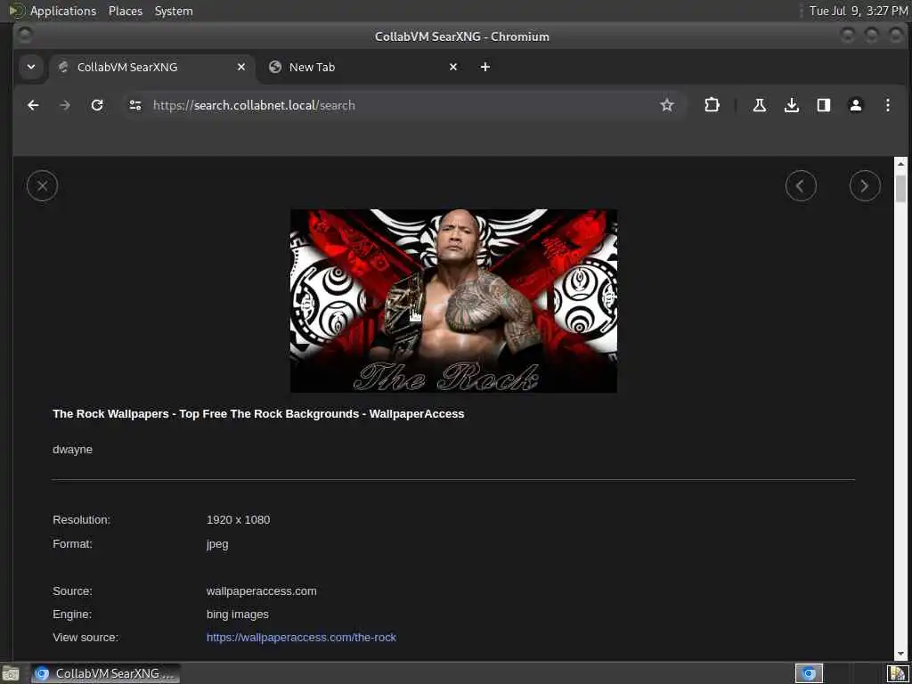Click the Chromium workspace switcher icon
The width and height of the screenshot is (912, 684).
click(x=809, y=673)
